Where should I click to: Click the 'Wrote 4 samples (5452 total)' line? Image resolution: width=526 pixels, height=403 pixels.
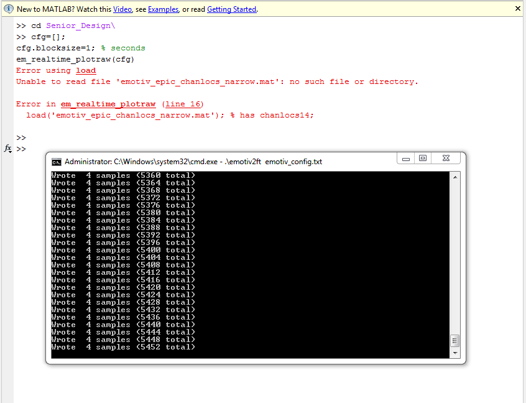[123, 347]
